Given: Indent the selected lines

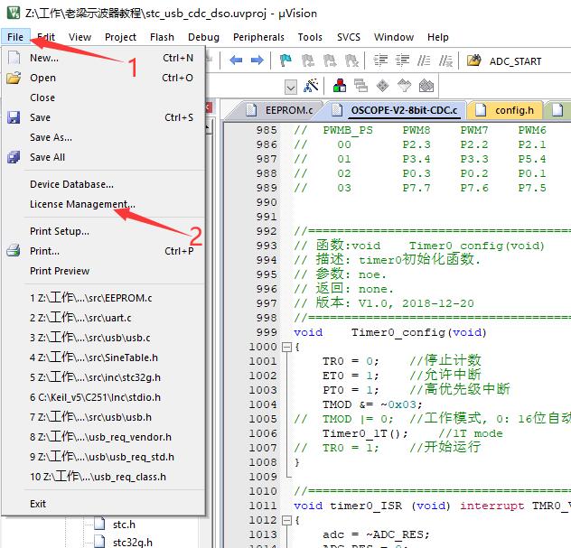Looking at the screenshot, I should pos(380,60).
